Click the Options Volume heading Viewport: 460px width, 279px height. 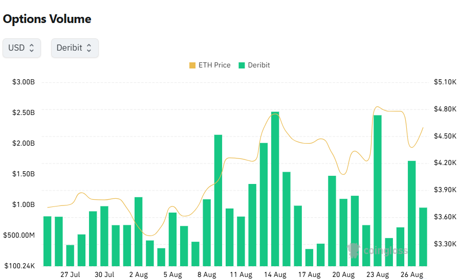pos(47,19)
